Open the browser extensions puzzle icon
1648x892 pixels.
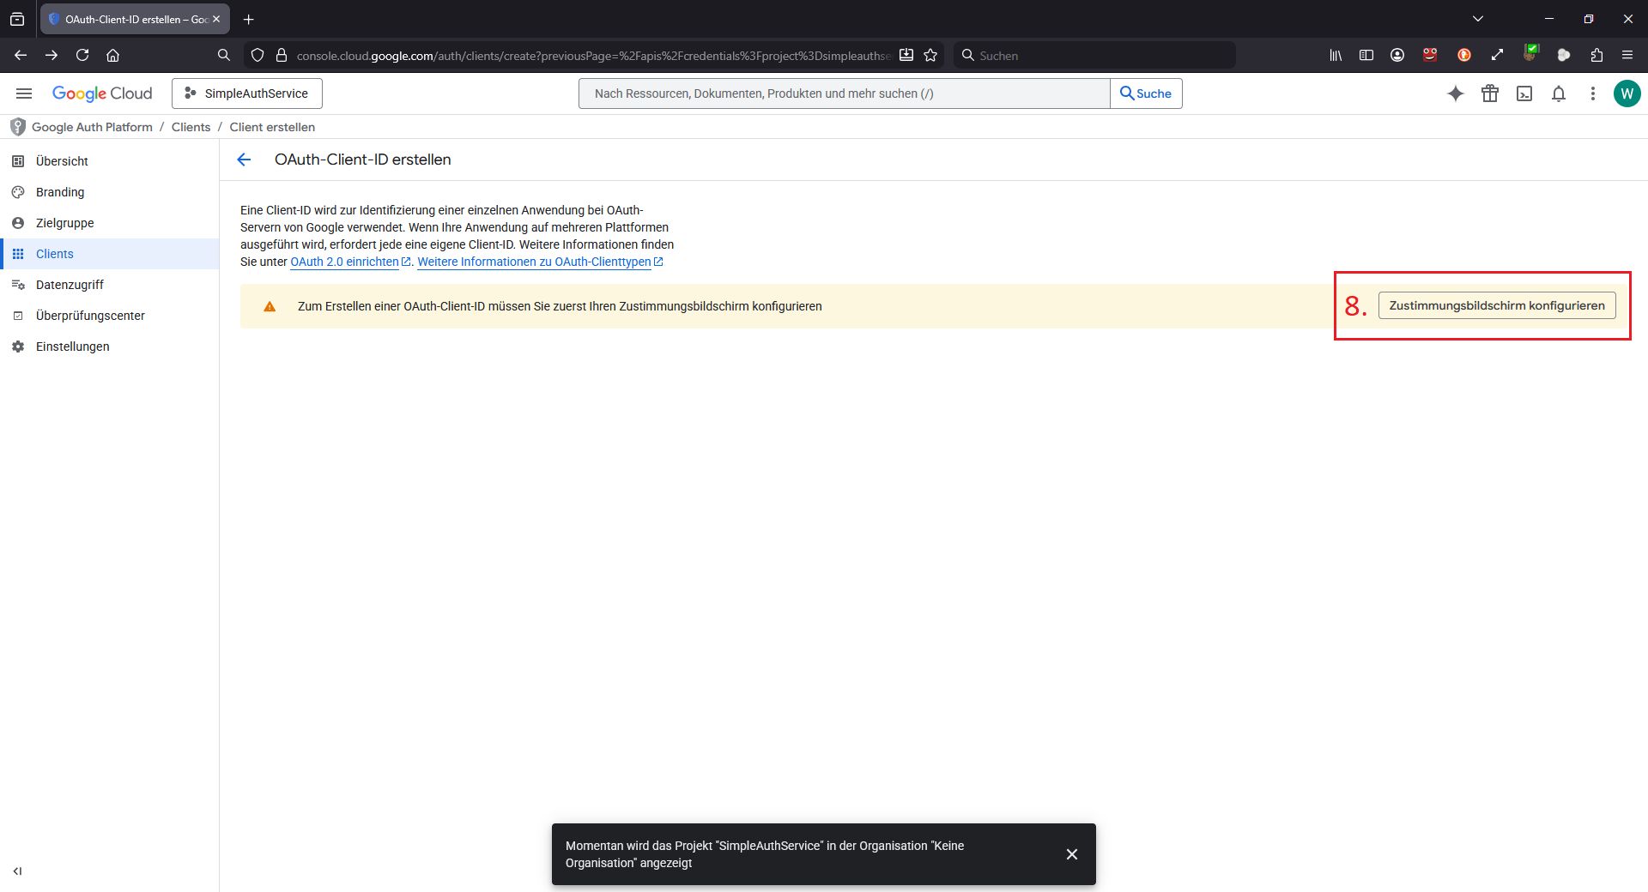[x=1596, y=55]
